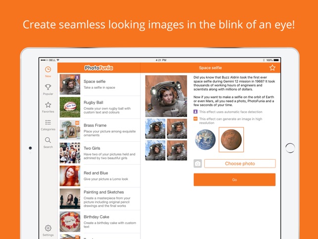Click the Choose photo button
The height and width of the screenshot is (239, 318).
[240, 164]
